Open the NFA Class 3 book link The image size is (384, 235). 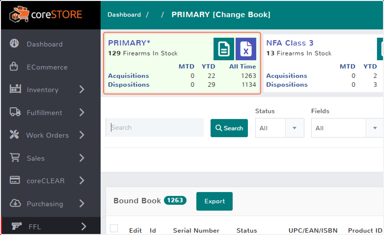point(290,43)
